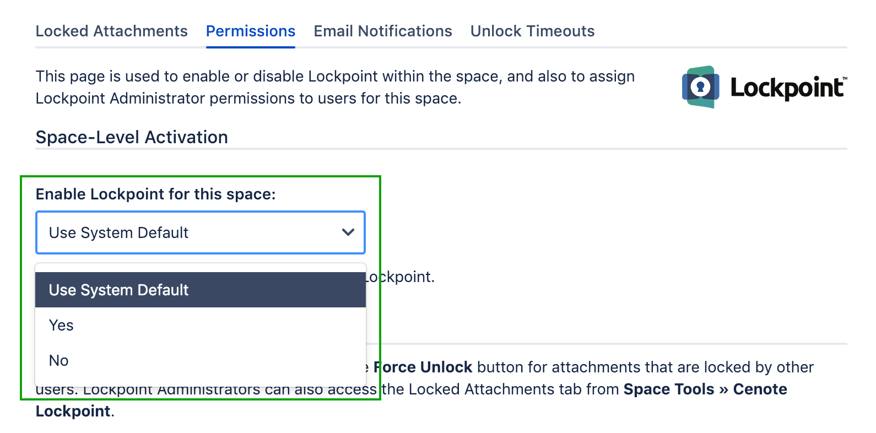The width and height of the screenshot is (876, 433).
Task: Click the bold Lockpoint word on last line
Action: pyautogui.click(x=73, y=412)
